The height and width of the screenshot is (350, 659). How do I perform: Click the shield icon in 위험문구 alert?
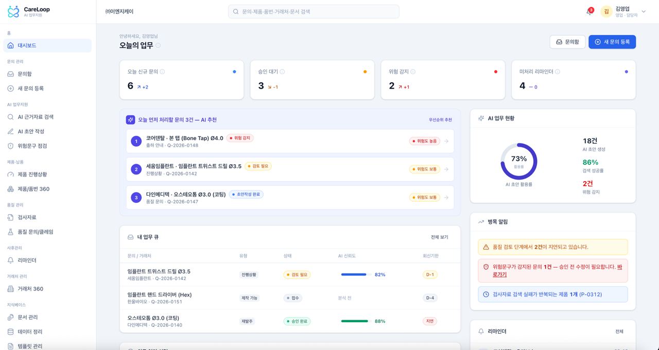click(x=486, y=267)
